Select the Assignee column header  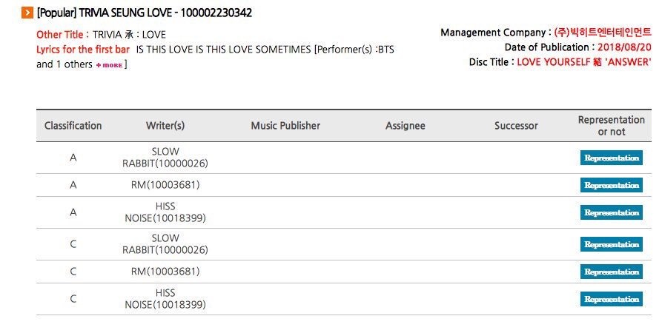point(405,126)
